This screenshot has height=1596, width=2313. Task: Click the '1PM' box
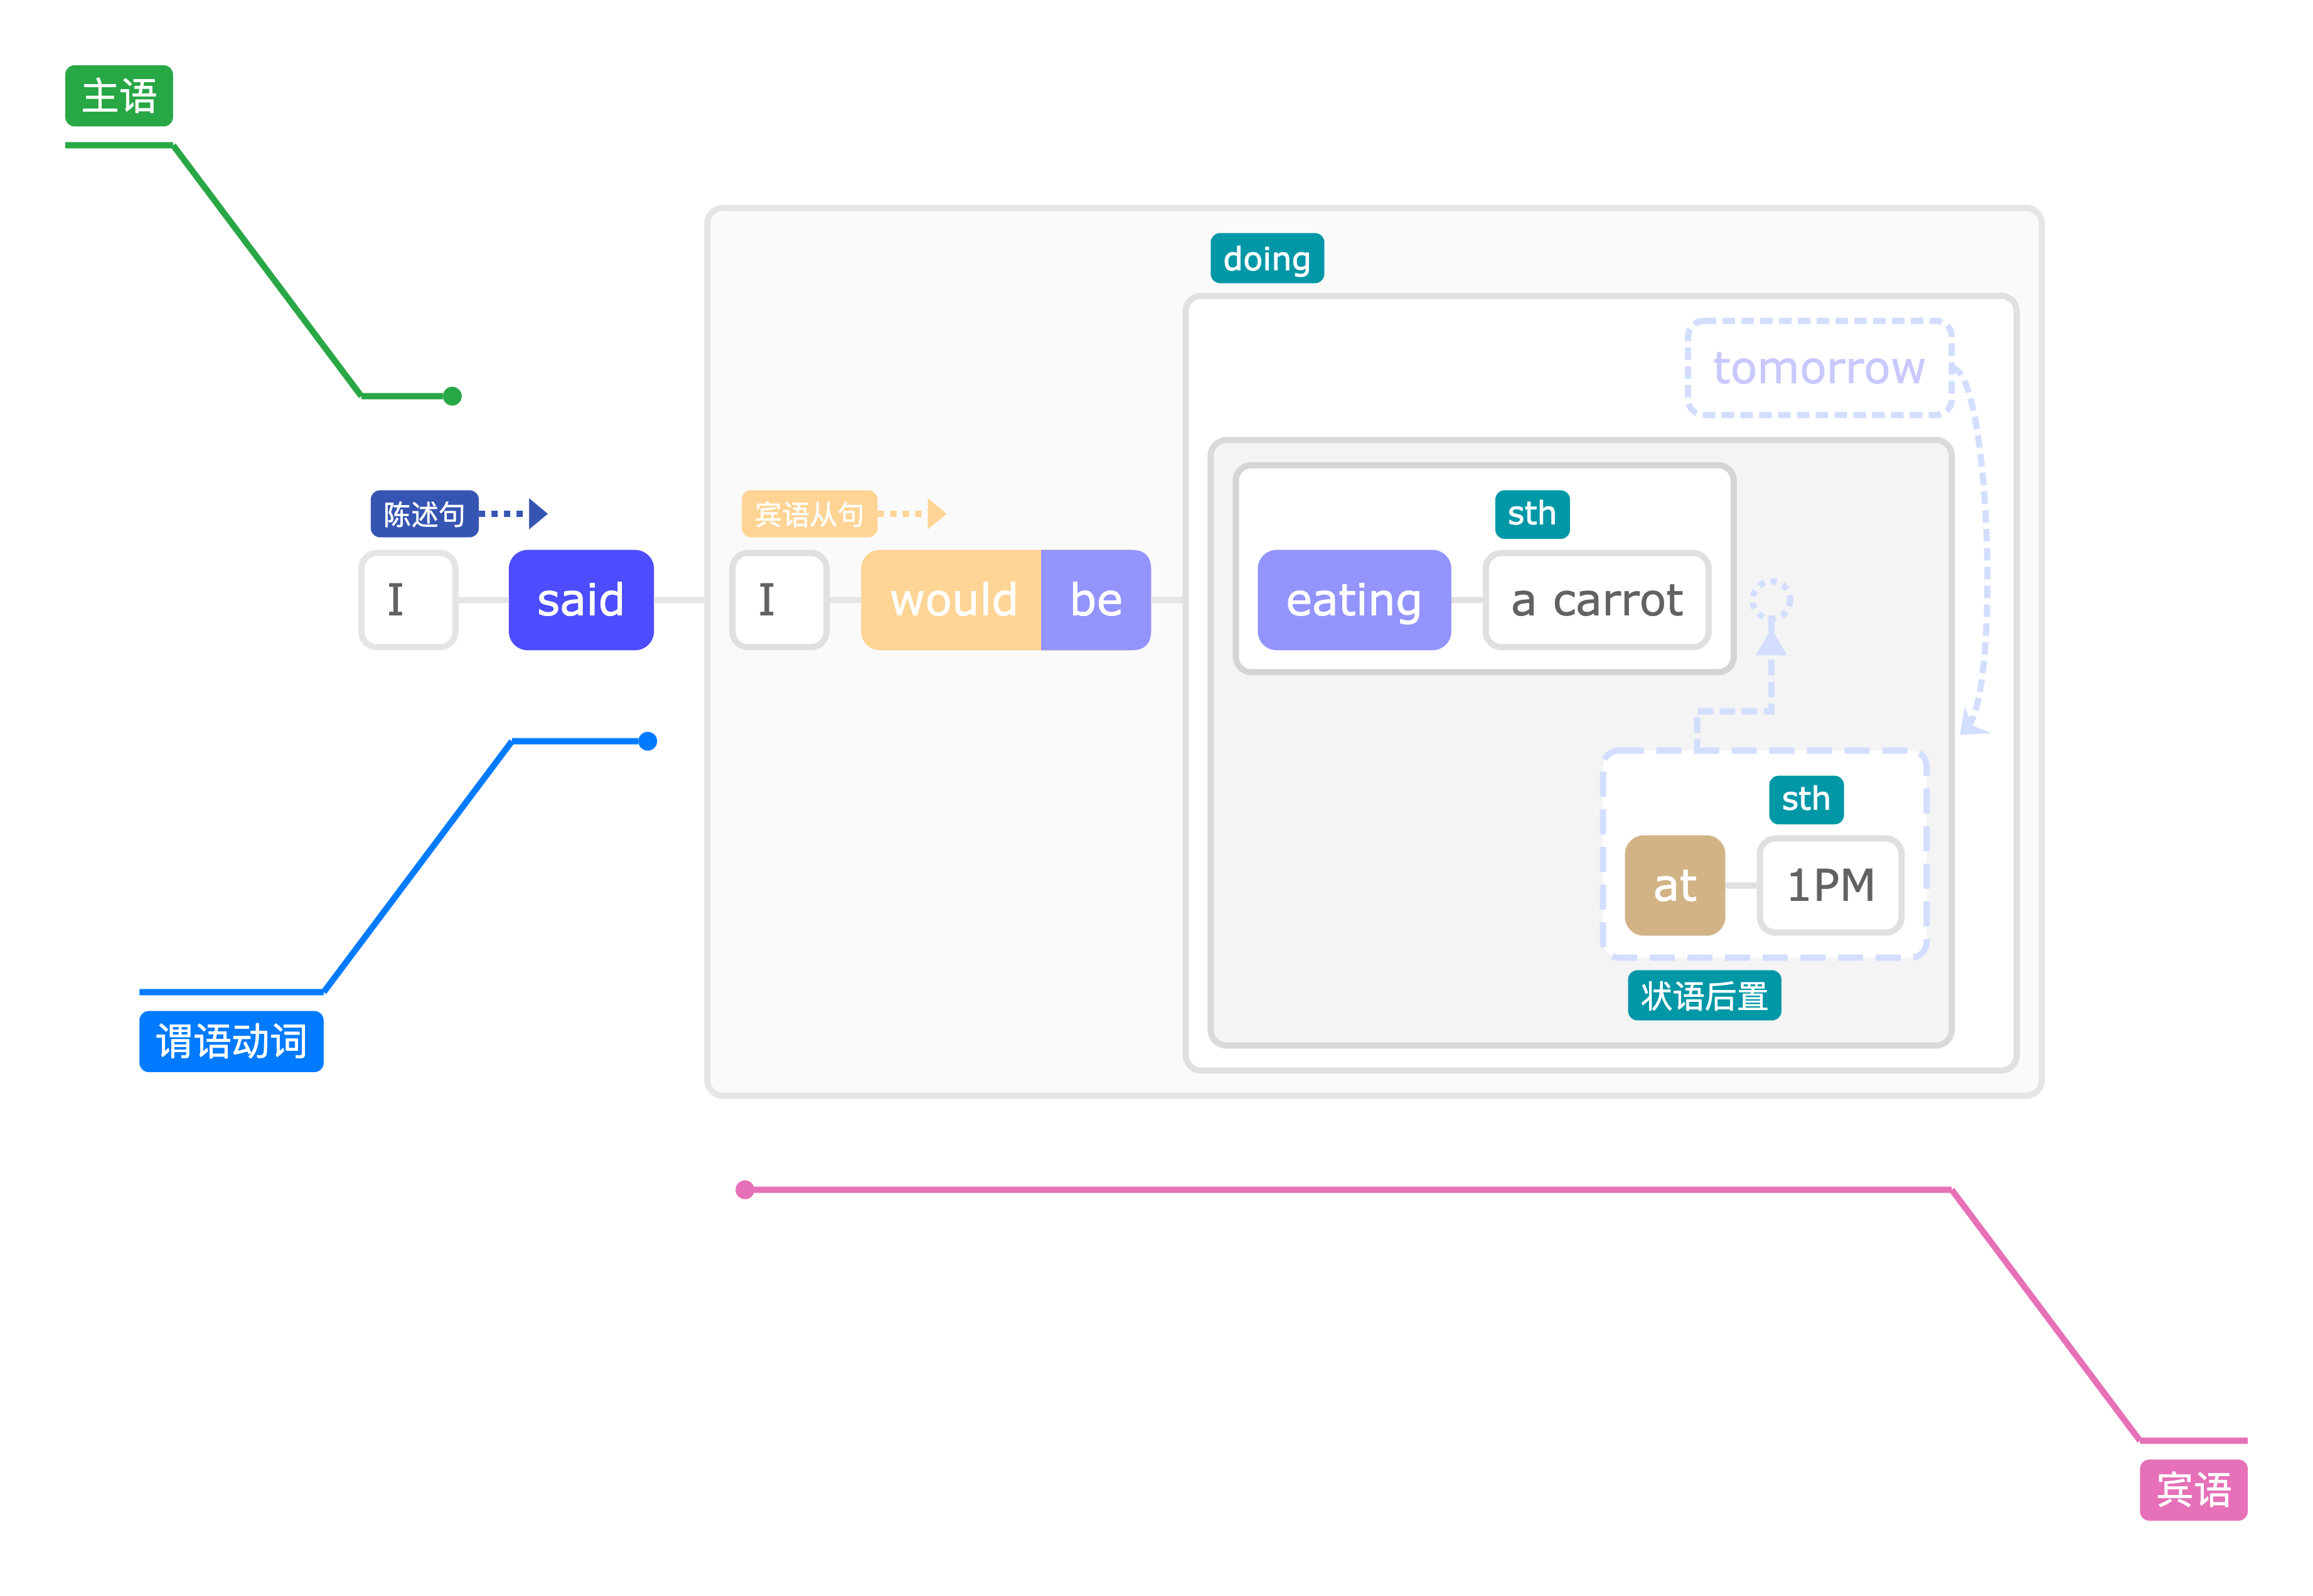(x=1829, y=885)
